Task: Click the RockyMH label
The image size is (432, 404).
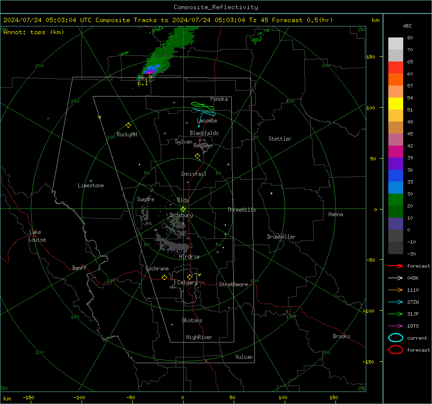Action: click(127, 135)
